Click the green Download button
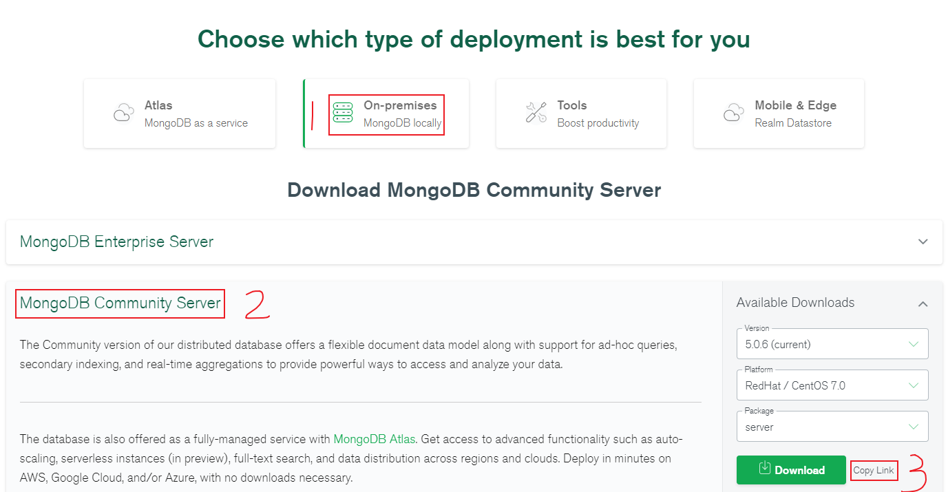The width and height of the screenshot is (948, 492). [791, 470]
